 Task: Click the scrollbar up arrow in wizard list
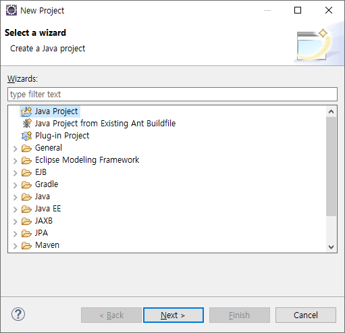(x=331, y=111)
